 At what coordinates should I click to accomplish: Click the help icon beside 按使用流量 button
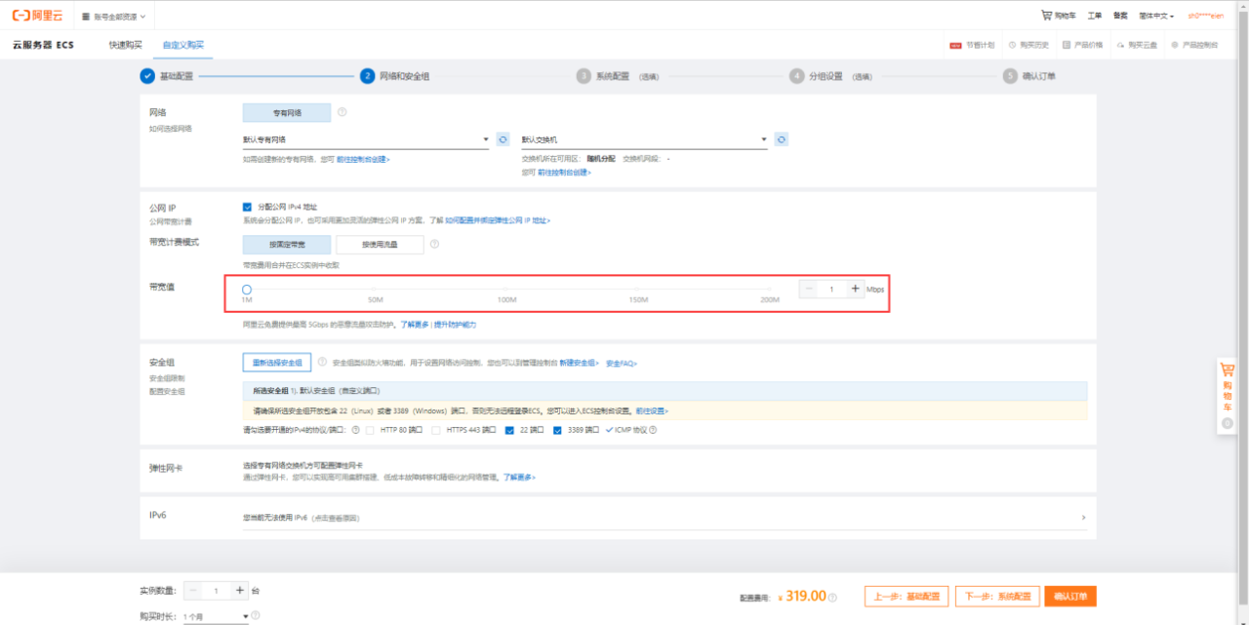[x=436, y=245]
